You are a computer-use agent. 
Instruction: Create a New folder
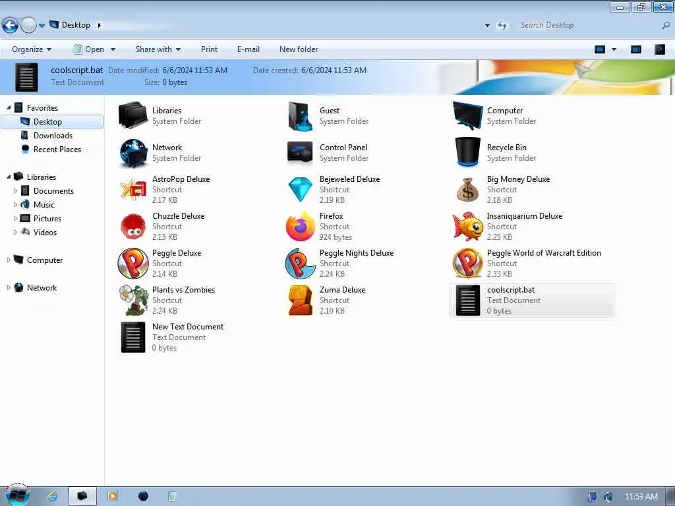299,49
